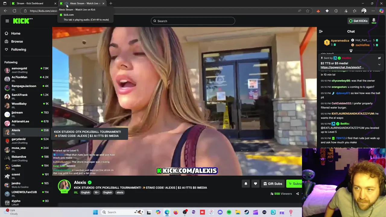Open the Kick hamburger sidebar menu
The image size is (386, 217).
coord(7,21)
